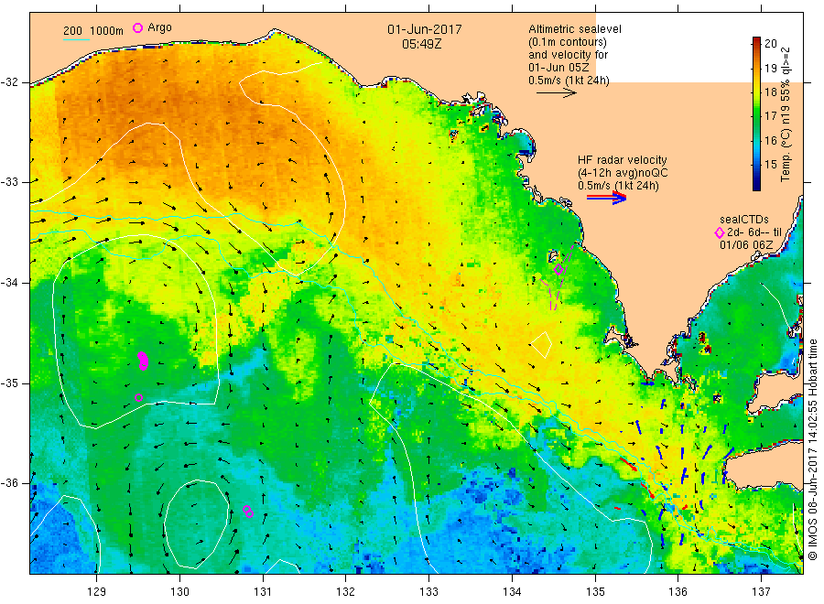
Task: Click the longitude label 133
Action: (x=428, y=592)
